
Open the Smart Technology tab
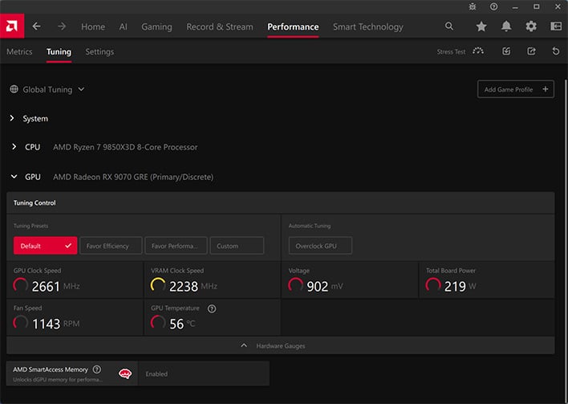coord(368,27)
